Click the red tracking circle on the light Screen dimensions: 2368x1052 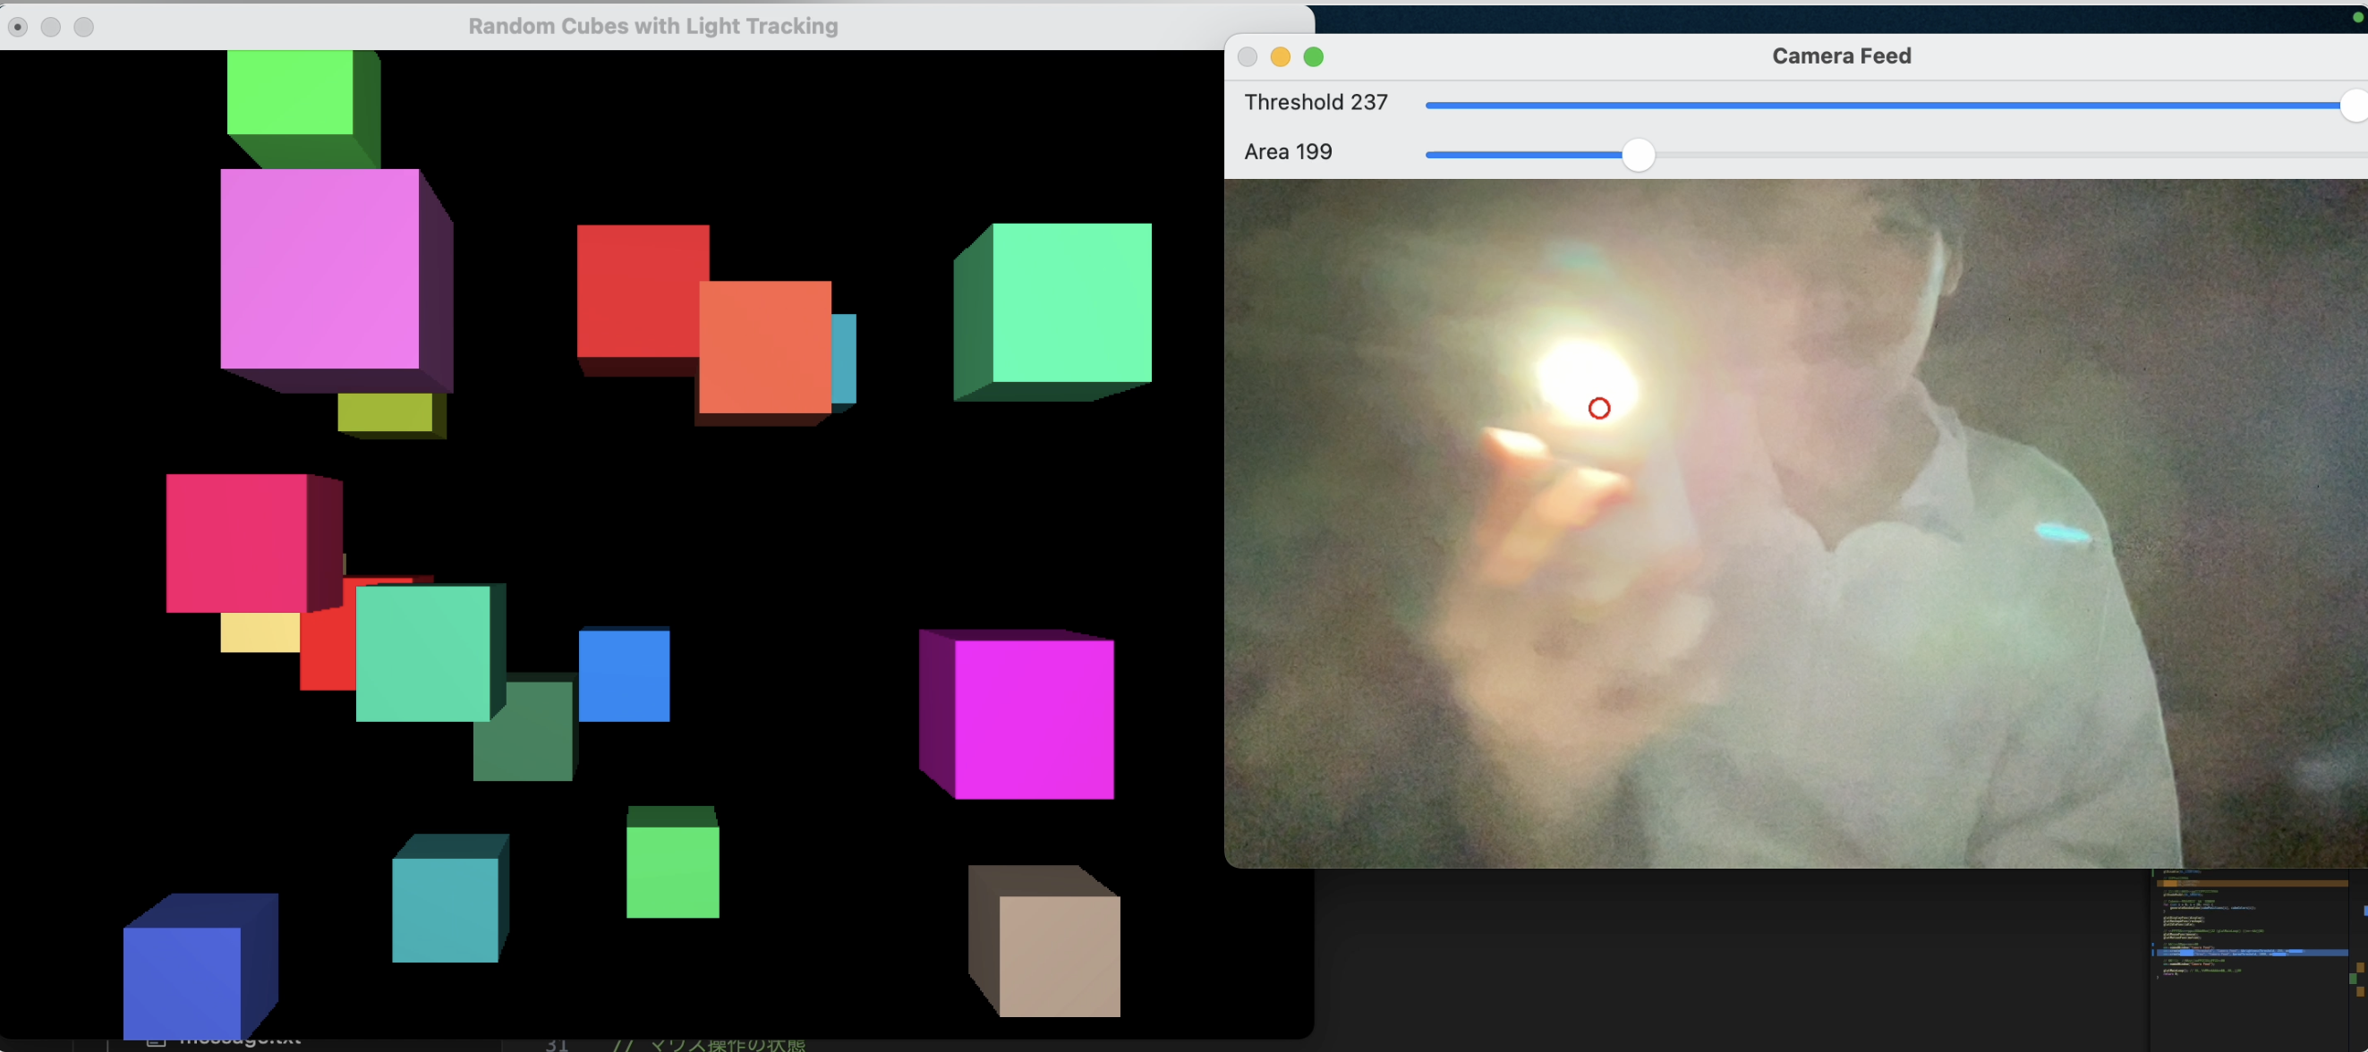click(1598, 408)
